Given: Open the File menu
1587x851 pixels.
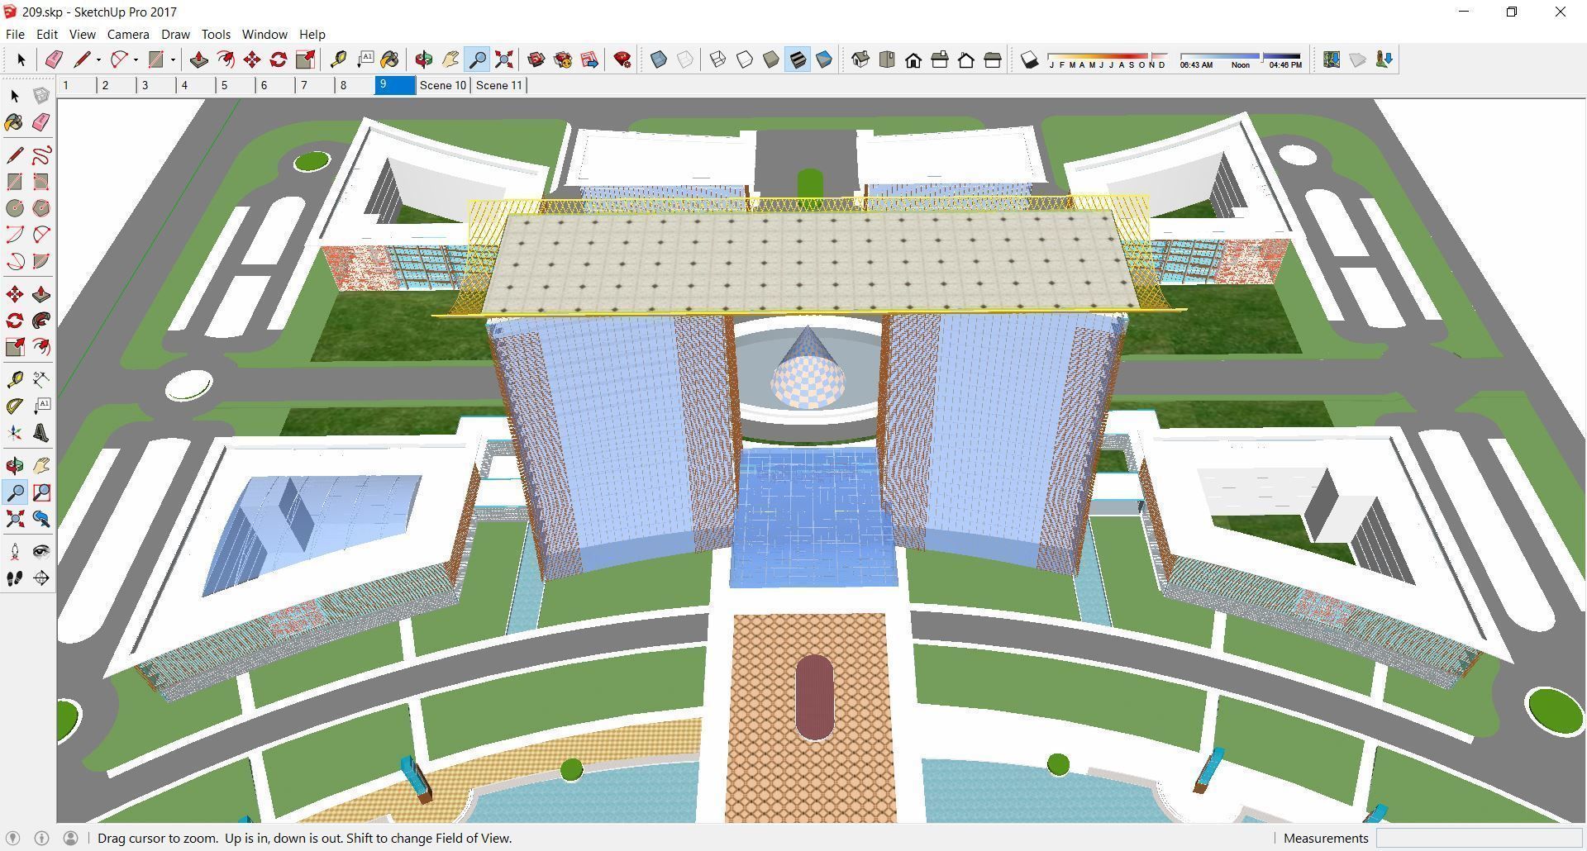Looking at the screenshot, I should click(x=15, y=35).
